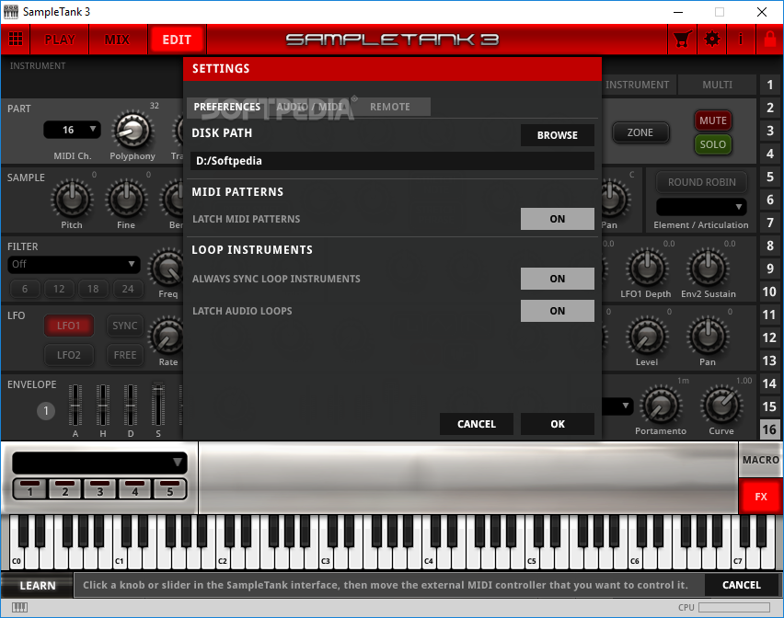Click the red lock icon
Screen dimensions: 784x618
[x=770, y=39]
